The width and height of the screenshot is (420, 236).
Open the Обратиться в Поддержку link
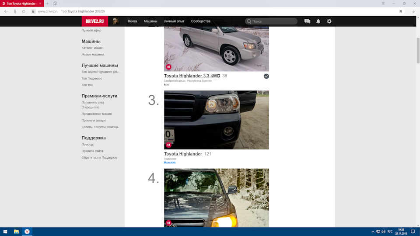coord(100,157)
